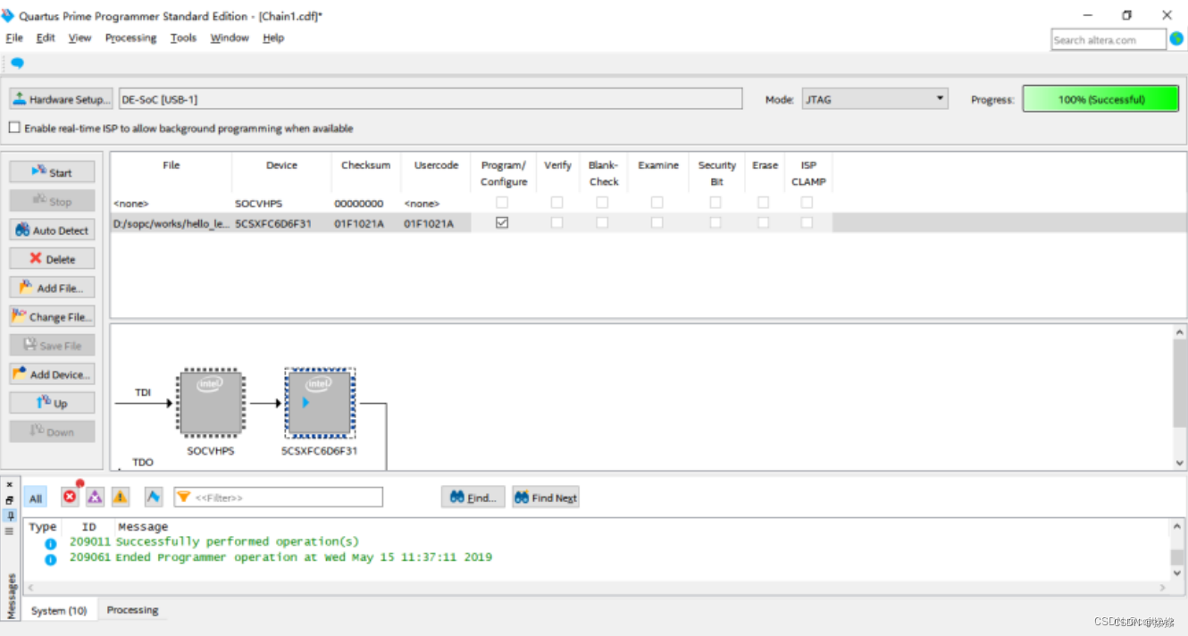Switch to the Processing tab
The width and height of the screenshot is (1188, 636).
point(132,610)
